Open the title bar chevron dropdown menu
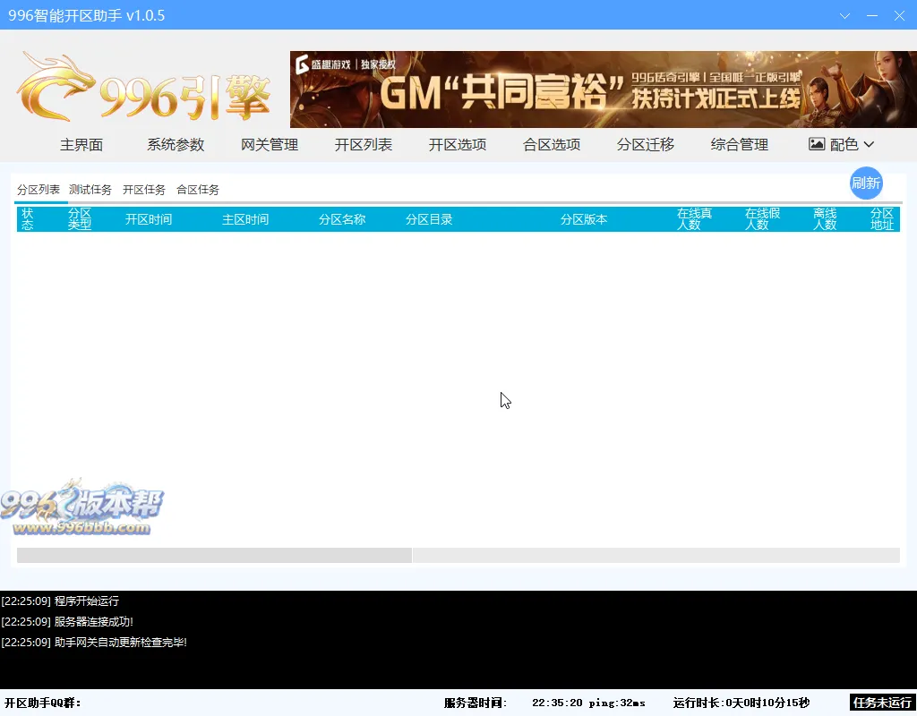917x716 pixels. pyautogui.click(x=844, y=16)
